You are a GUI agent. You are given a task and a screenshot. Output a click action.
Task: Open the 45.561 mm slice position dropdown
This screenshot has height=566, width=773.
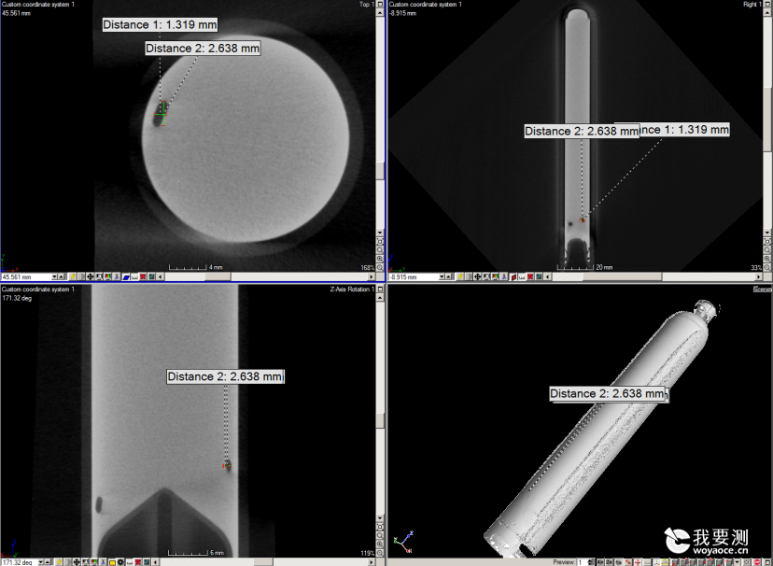point(54,277)
